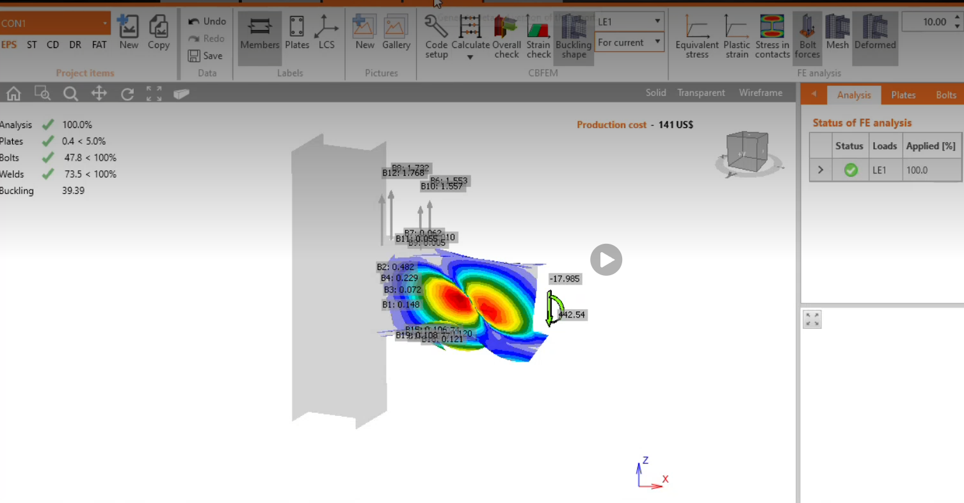Click the 100.0 applied value cell

pos(931,170)
